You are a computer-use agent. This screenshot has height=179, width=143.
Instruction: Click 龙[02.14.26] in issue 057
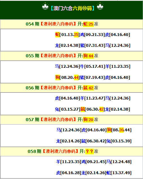(69, 141)
